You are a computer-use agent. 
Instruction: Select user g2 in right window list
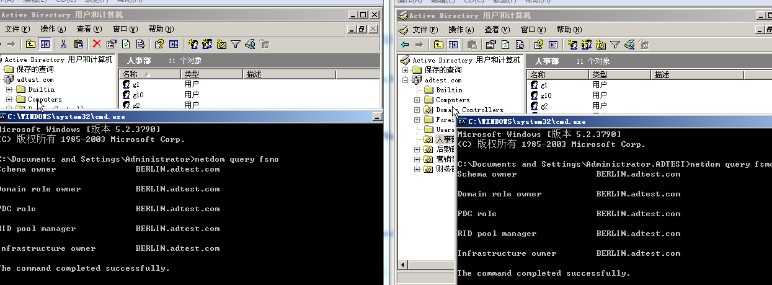[544, 106]
